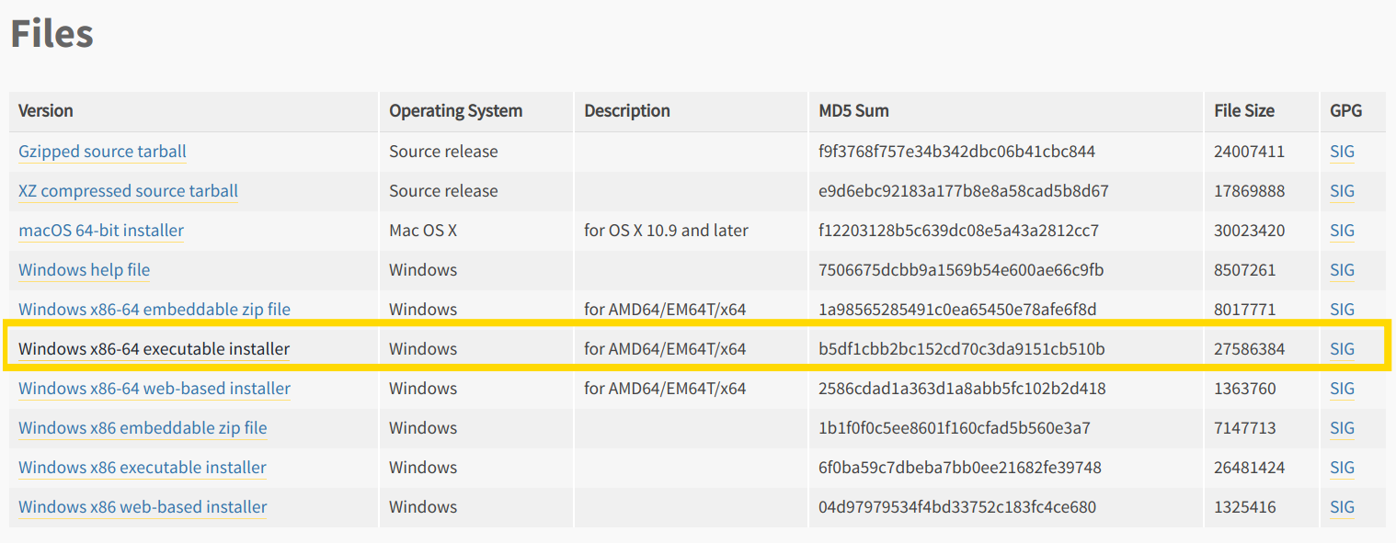1396x543 pixels.
Task: Click the Windows x86 executable installer link
Action: click(143, 468)
